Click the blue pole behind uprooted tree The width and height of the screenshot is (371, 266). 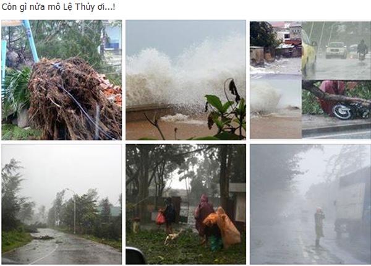point(31,41)
